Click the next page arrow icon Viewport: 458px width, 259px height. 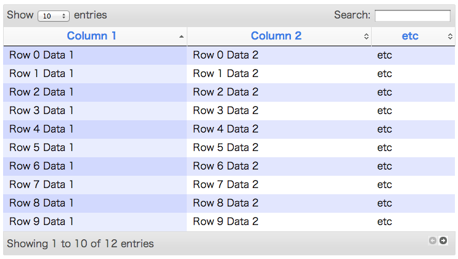click(x=443, y=240)
